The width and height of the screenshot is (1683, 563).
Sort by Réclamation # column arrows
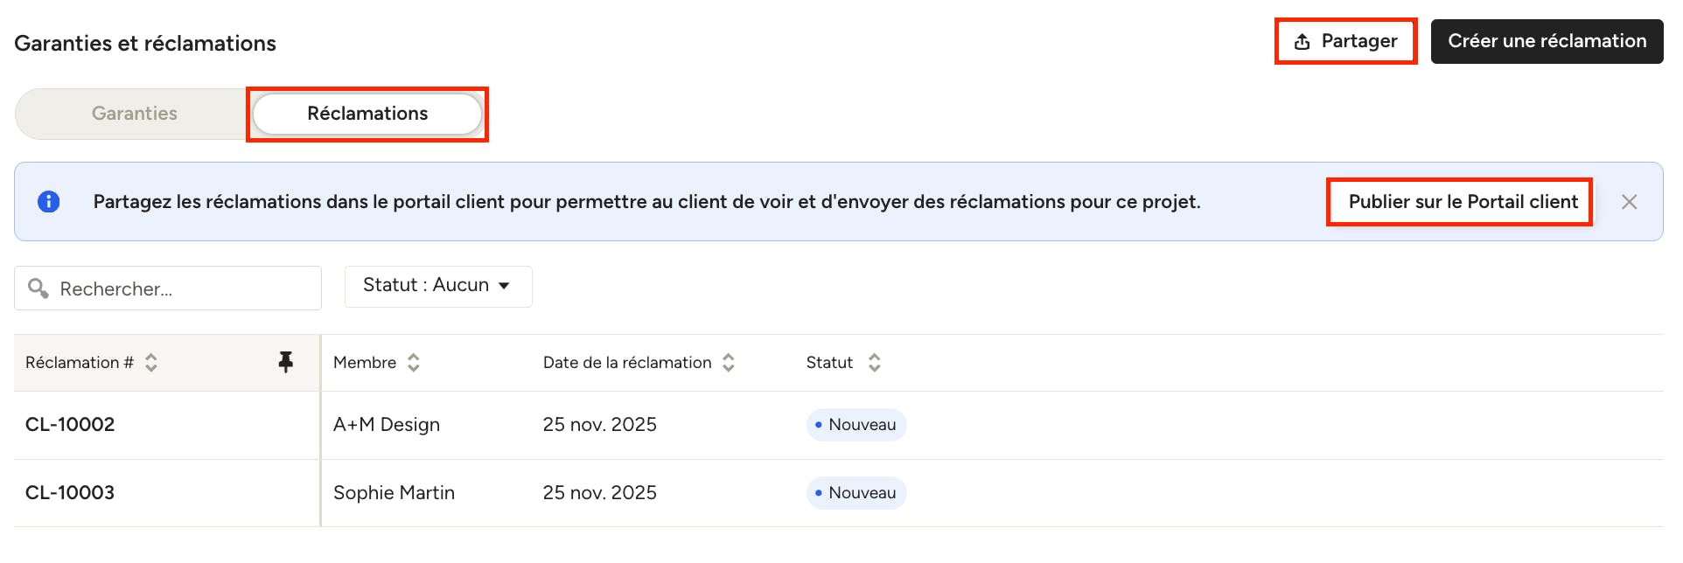click(x=151, y=363)
